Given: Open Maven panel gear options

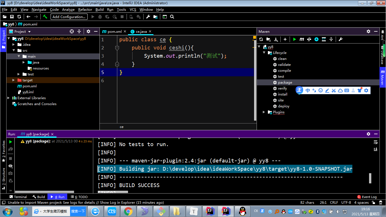Looking at the screenshot, I should click(x=368, y=31).
